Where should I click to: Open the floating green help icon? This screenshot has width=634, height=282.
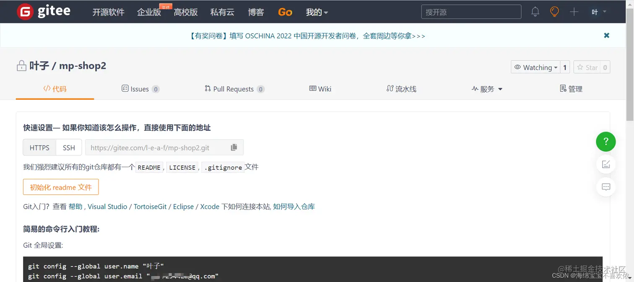click(x=605, y=142)
